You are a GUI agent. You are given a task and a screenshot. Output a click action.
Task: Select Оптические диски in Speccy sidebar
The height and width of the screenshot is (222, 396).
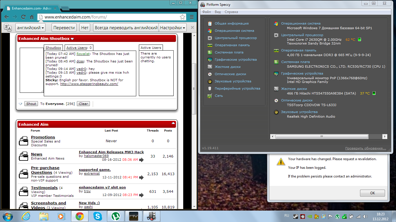pyautogui.click(x=230, y=74)
